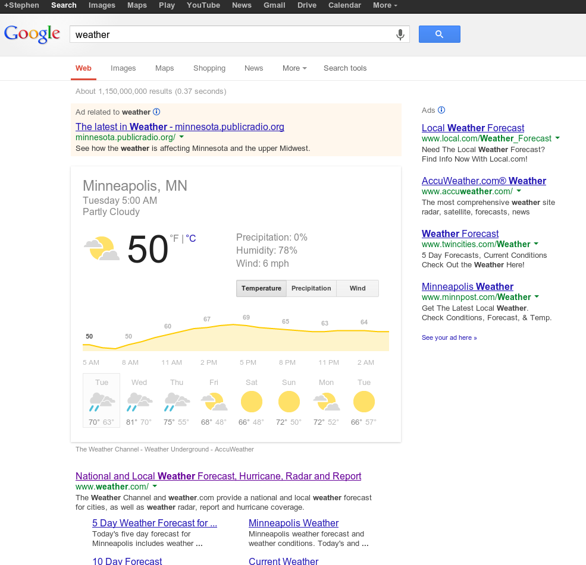This screenshot has width=586, height=565.
Task: Select Sunday sunny forecast icon
Action: tap(289, 402)
